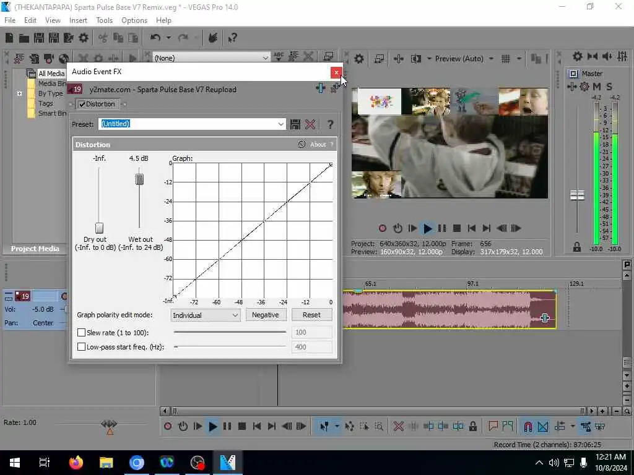
Task: Open the Tools menu
Action: 104,20
